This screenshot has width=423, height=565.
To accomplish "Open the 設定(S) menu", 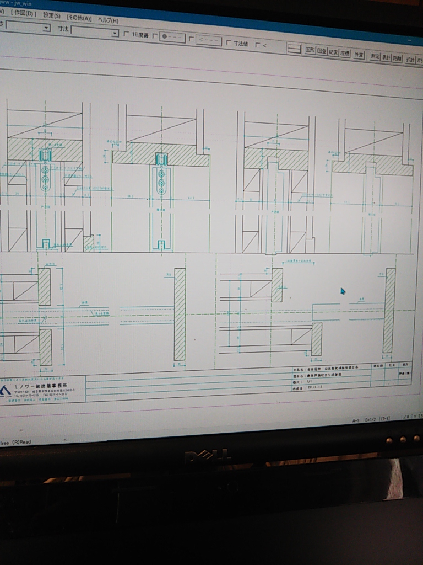I will [x=52, y=15].
